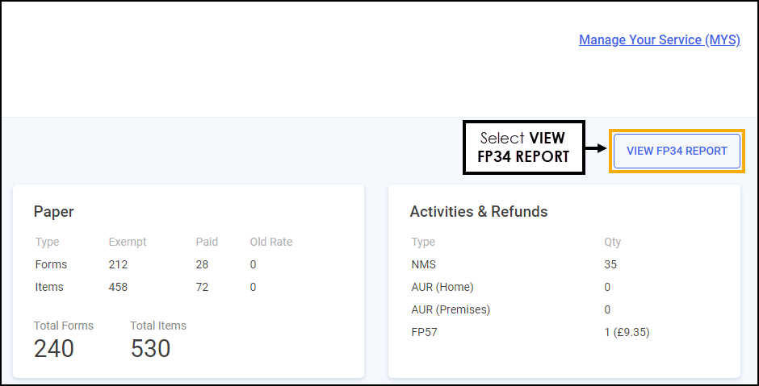Click the Qty column header
This screenshot has width=759, height=386.
coord(612,242)
